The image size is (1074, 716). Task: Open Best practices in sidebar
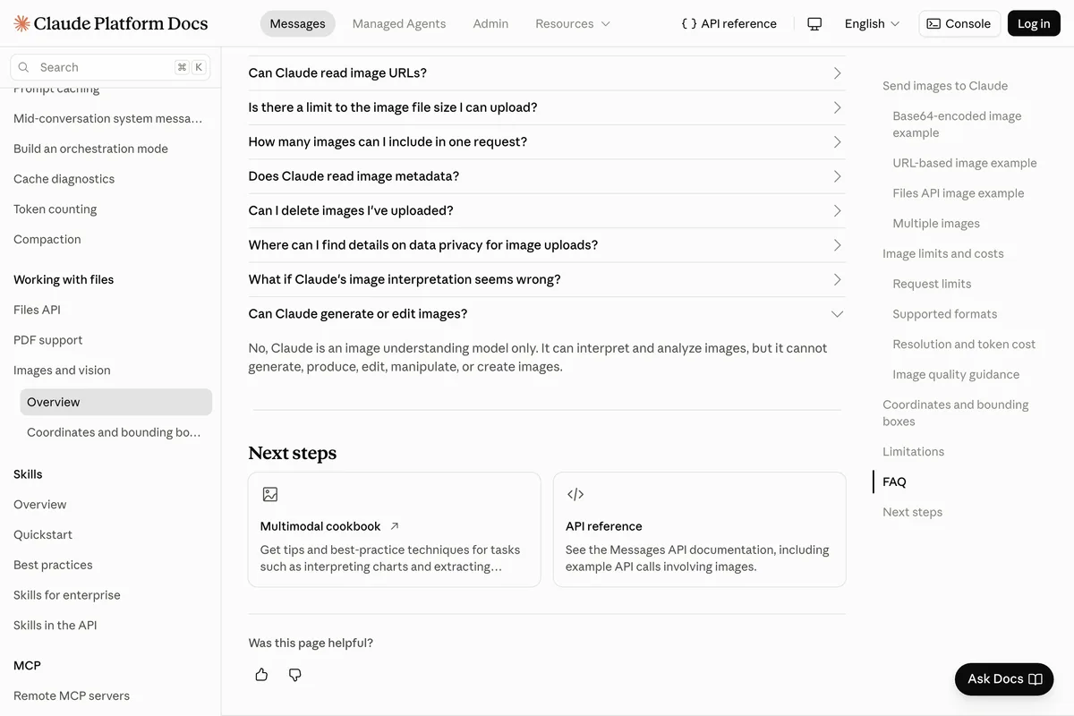pos(53,566)
